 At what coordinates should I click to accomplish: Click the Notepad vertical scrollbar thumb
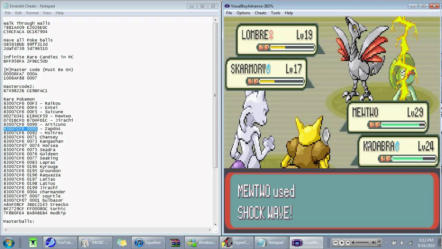pyautogui.click(x=215, y=95)
